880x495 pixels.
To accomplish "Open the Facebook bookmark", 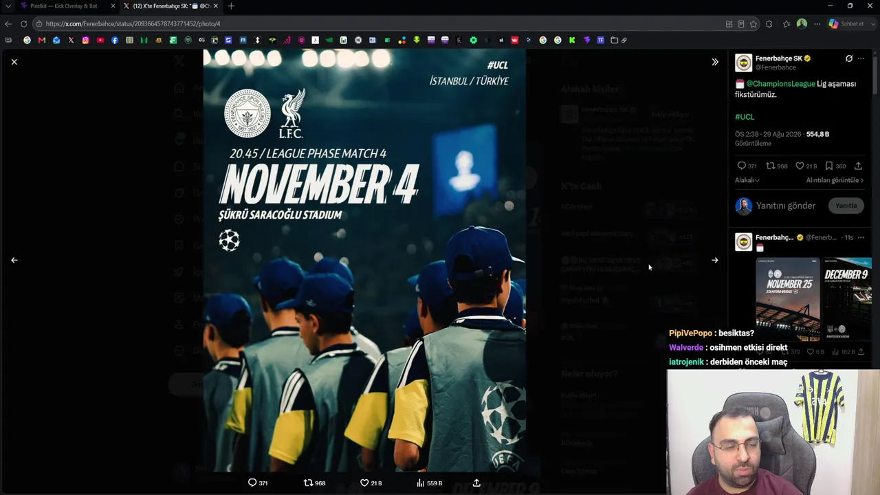I will tap(115, 41).
